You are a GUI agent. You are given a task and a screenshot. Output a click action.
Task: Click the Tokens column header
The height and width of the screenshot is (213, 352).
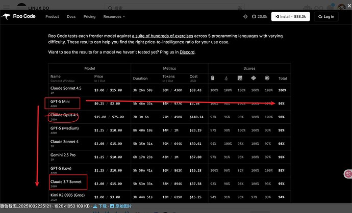tap(168, 76)
